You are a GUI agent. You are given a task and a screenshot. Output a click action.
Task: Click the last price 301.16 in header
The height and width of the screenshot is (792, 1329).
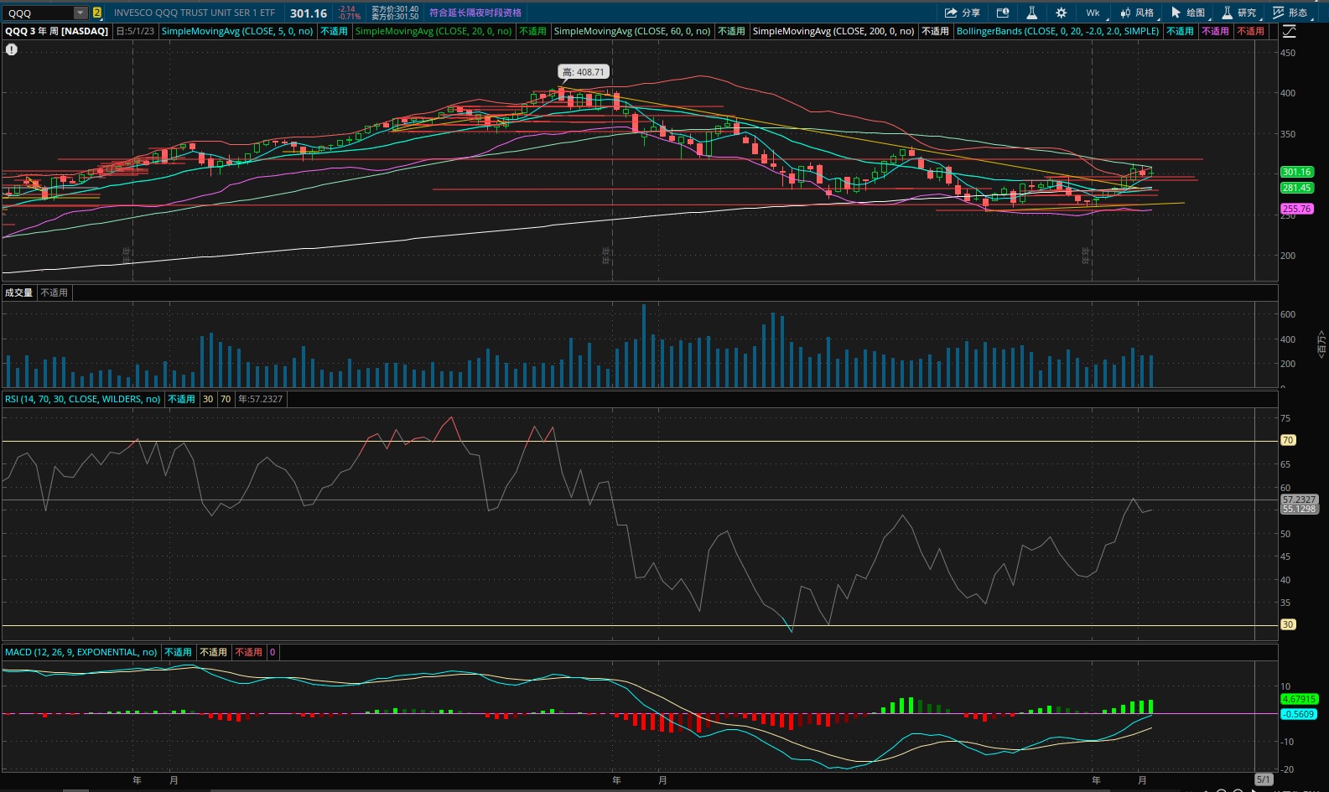[x=309, y=13]
